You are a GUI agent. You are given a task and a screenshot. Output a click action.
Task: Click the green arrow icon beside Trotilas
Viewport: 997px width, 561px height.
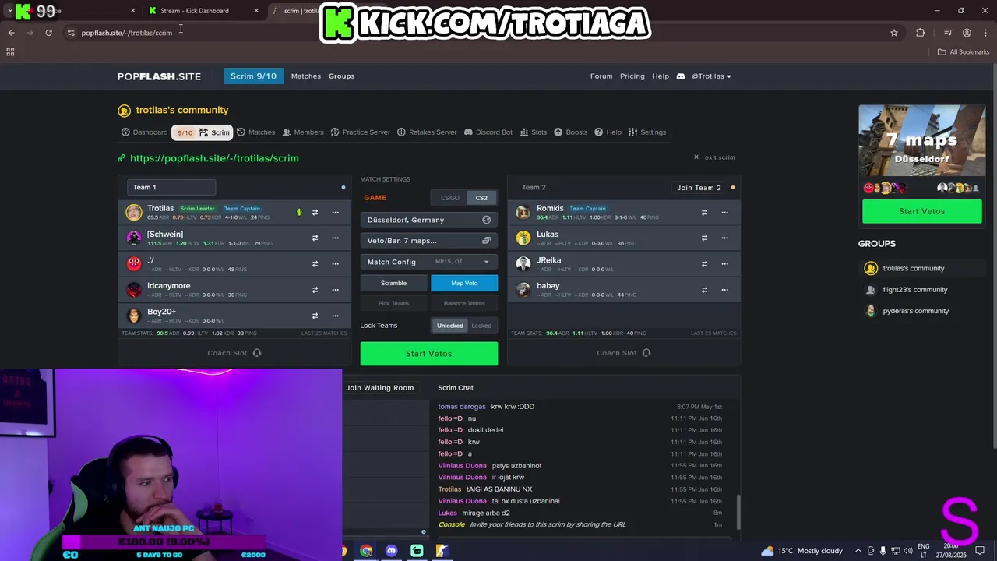pos(299,212)
